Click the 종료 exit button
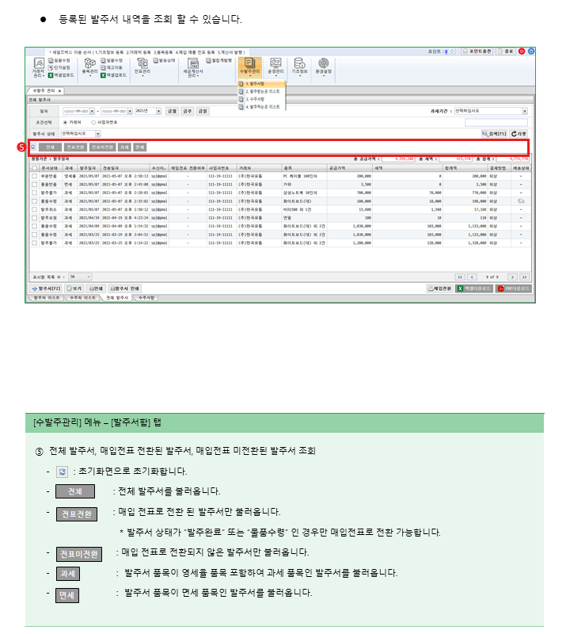Viewport: 570px width, 634px height. pos(505,52)
